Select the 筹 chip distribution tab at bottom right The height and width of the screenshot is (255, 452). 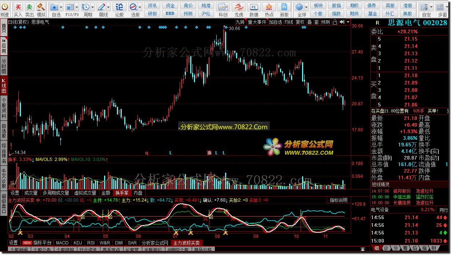406,248
